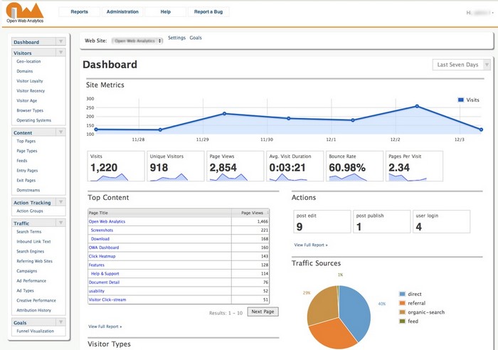Open View Full Report under Actions
Image resolution: width=498 pixels, height=350 pixels.
pos(311,245)
